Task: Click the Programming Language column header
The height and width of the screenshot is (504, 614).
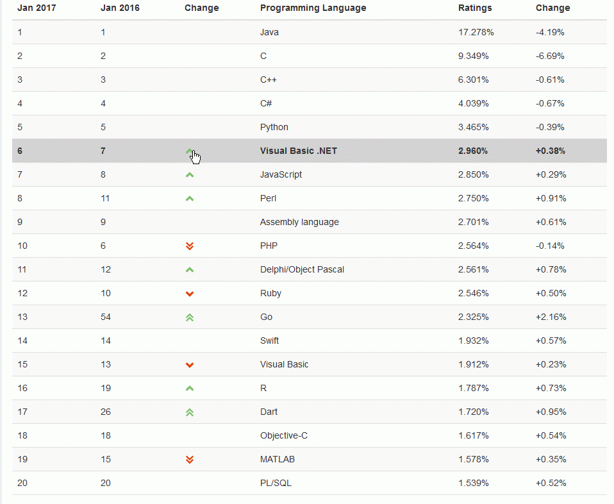Action: tap(313, 8)
